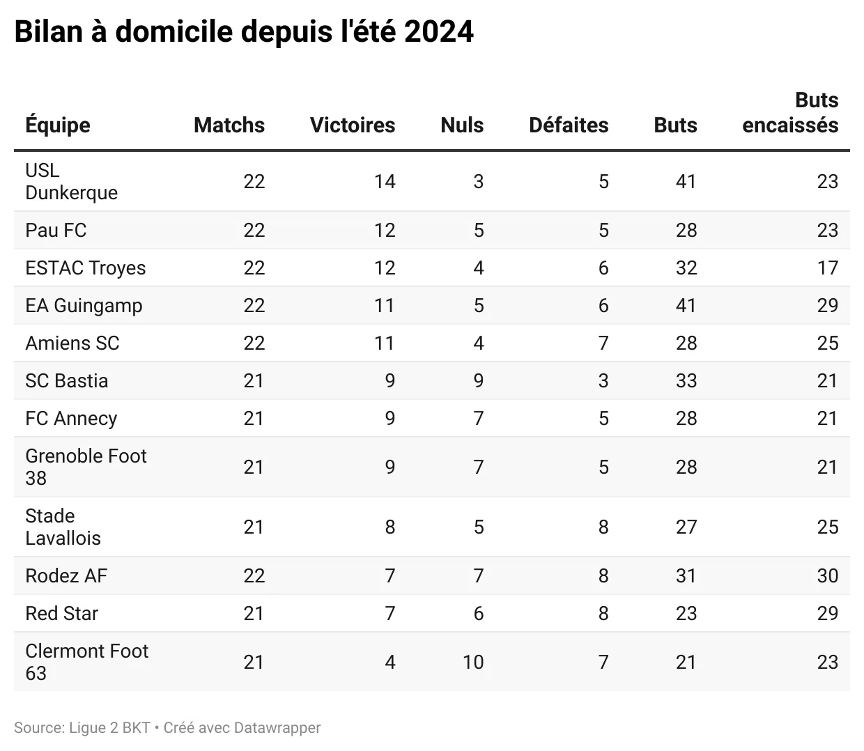
Task: Click the SC Bastia team name
Action: click(x=67, y=381)
